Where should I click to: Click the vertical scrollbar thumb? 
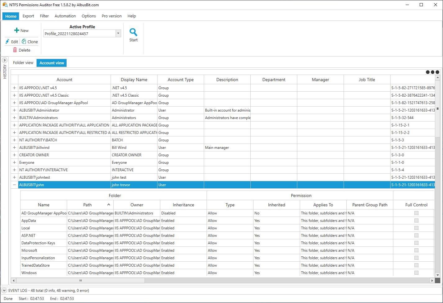click(x=437, y=109)
